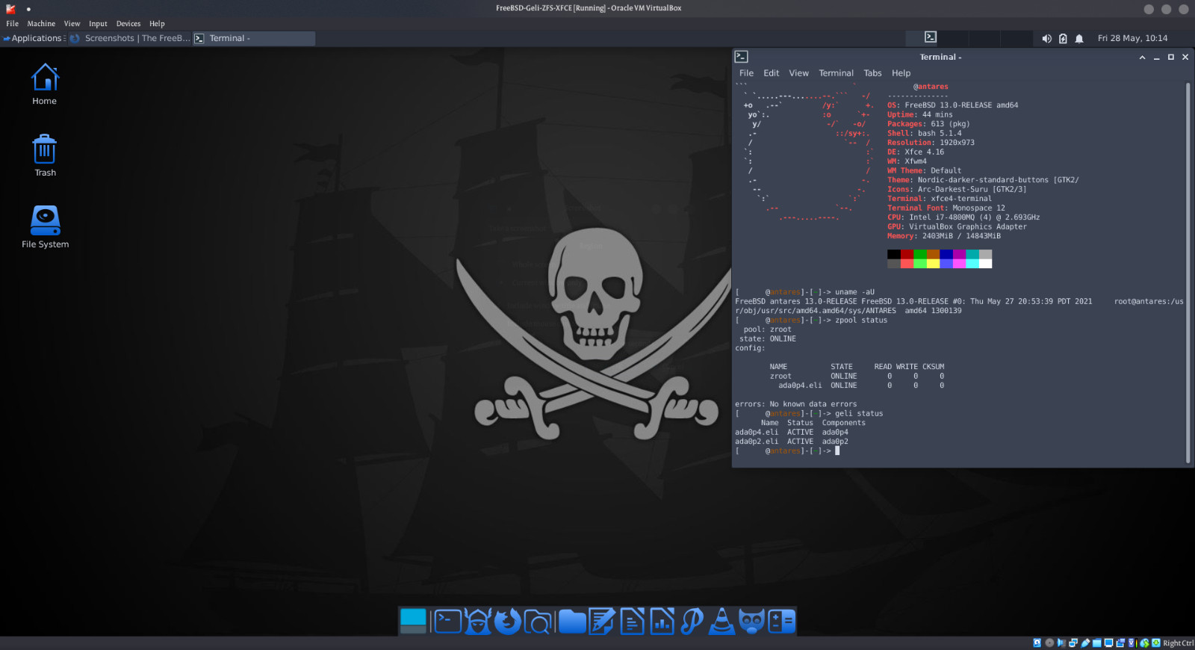The image size is (1195, 650).
Task: Open the Trash desktop icon
Action: point(45,155)
